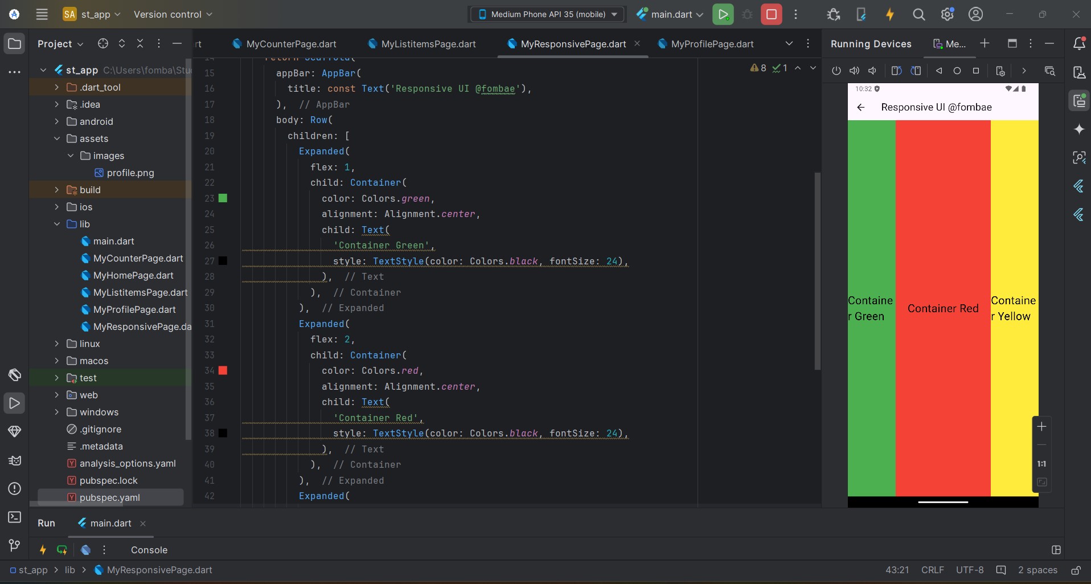The image size is (1091, 584).
Task: Toggle the Run tool window button
Action: tap(15, 403)
